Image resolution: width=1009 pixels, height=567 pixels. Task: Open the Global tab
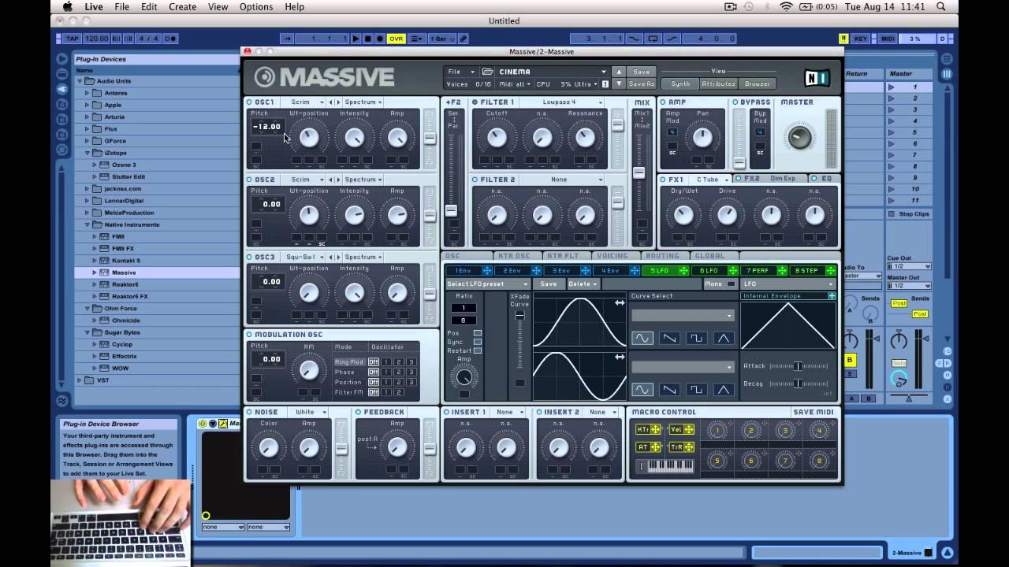click(710, 256)
